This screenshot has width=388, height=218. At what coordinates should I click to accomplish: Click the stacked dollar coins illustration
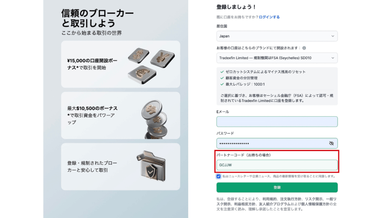tap(155, 119)
